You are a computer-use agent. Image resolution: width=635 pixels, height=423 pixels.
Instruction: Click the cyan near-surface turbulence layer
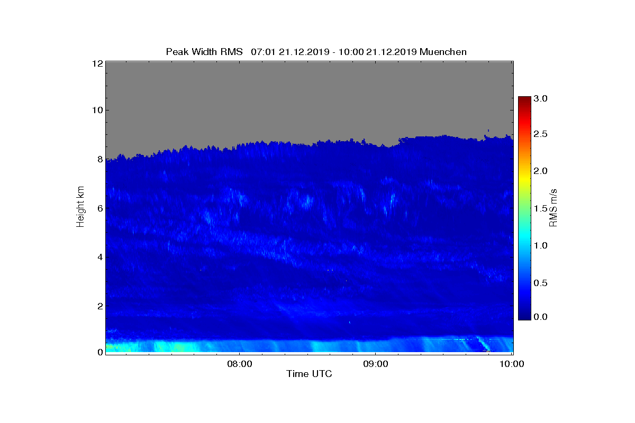tap(309, 346)
